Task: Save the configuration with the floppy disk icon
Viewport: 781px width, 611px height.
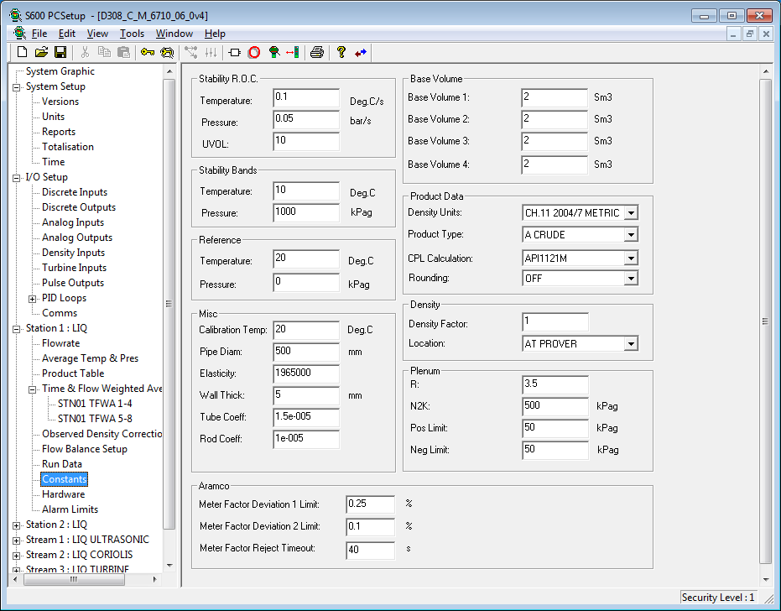Action: pyautogui.click(x=60, y=52)
